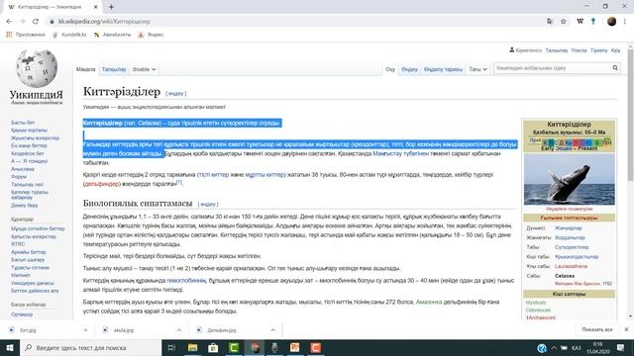Image resolution: width=634 pixels, height=356 pixels.
Task: Open Microsoft Store from taskbar
Action: (213, 347)
